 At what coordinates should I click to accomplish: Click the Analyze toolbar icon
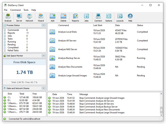click(x=8, y=18)
